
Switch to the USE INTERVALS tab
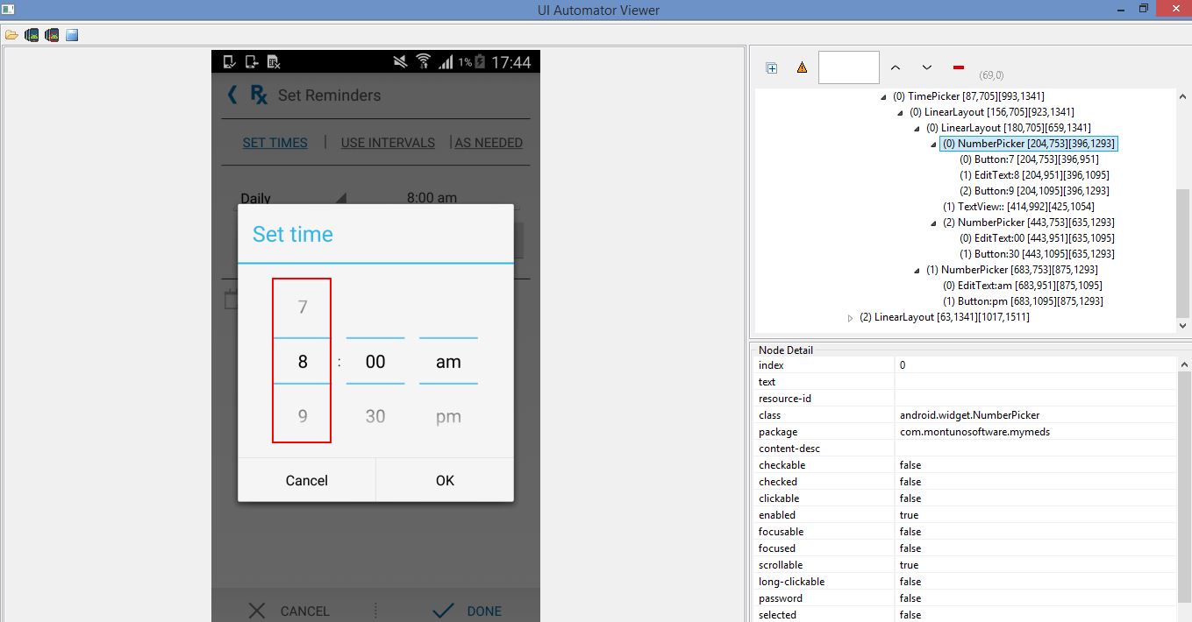coord(388,143)
